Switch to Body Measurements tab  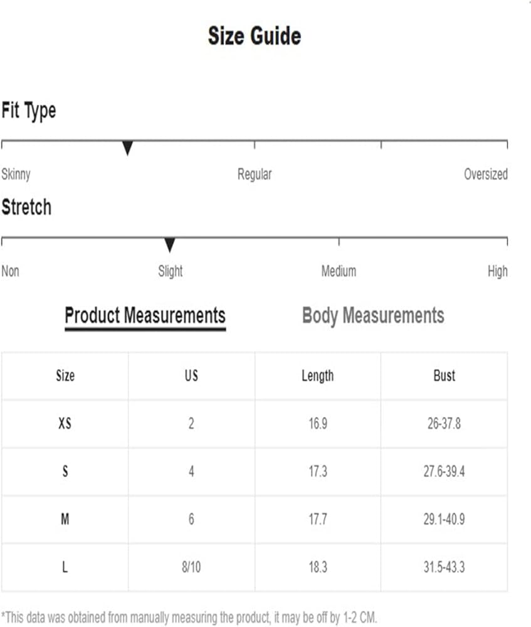click(373, 315)
